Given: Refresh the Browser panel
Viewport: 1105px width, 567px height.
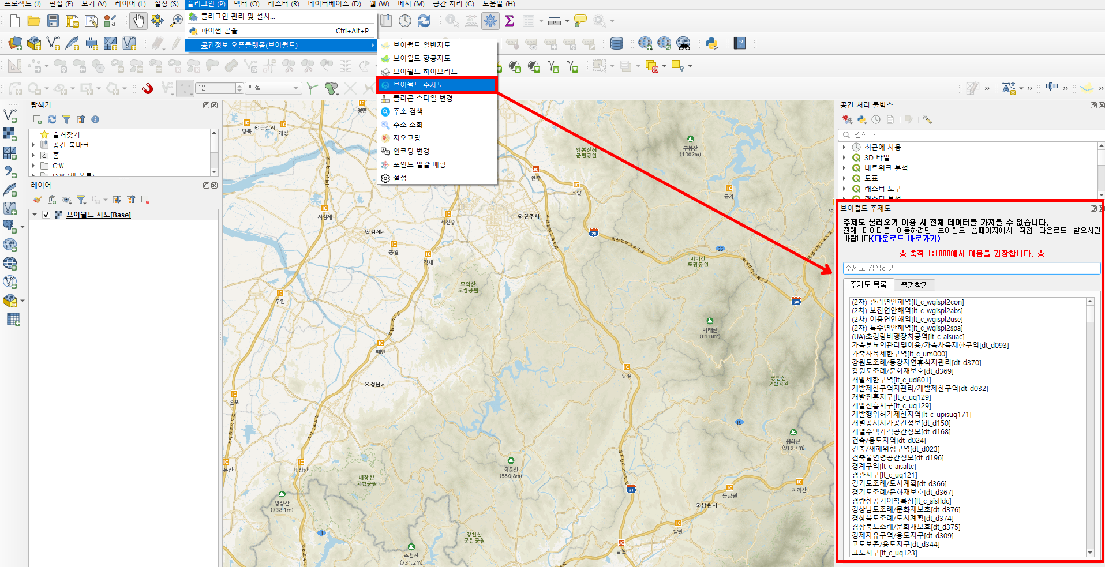Looking at the screenshot, I should pos(52,119).
